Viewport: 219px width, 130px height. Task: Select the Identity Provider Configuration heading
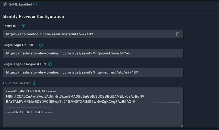33,16
